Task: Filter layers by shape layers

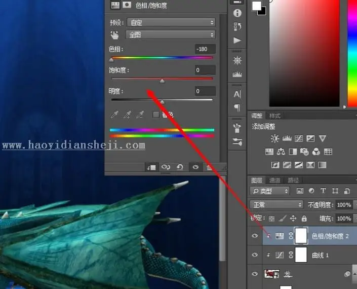Action: click(x=335, y=191)
